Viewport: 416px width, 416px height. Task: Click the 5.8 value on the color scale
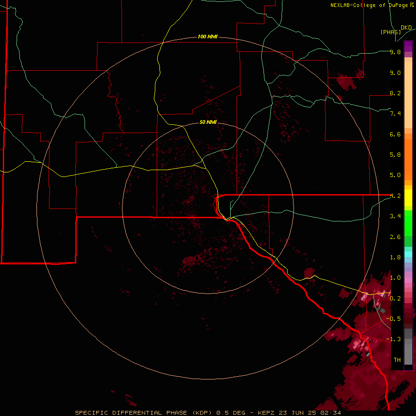click(x=395, y=155)
